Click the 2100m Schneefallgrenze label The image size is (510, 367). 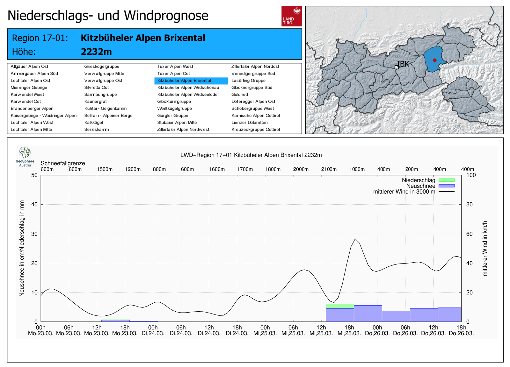pos(329,169)
